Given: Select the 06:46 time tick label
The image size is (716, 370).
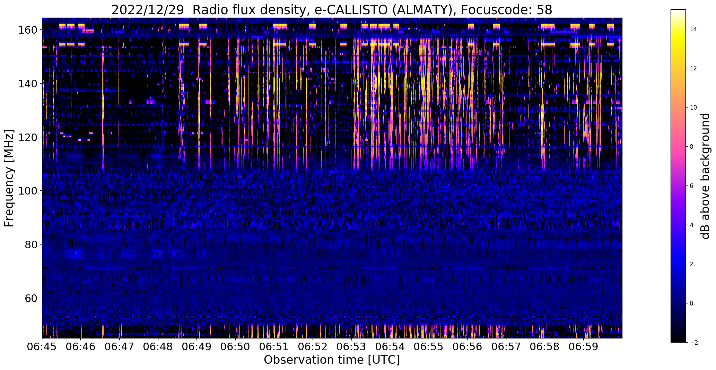Looking at the screenshot, I should tap(81, 346).
